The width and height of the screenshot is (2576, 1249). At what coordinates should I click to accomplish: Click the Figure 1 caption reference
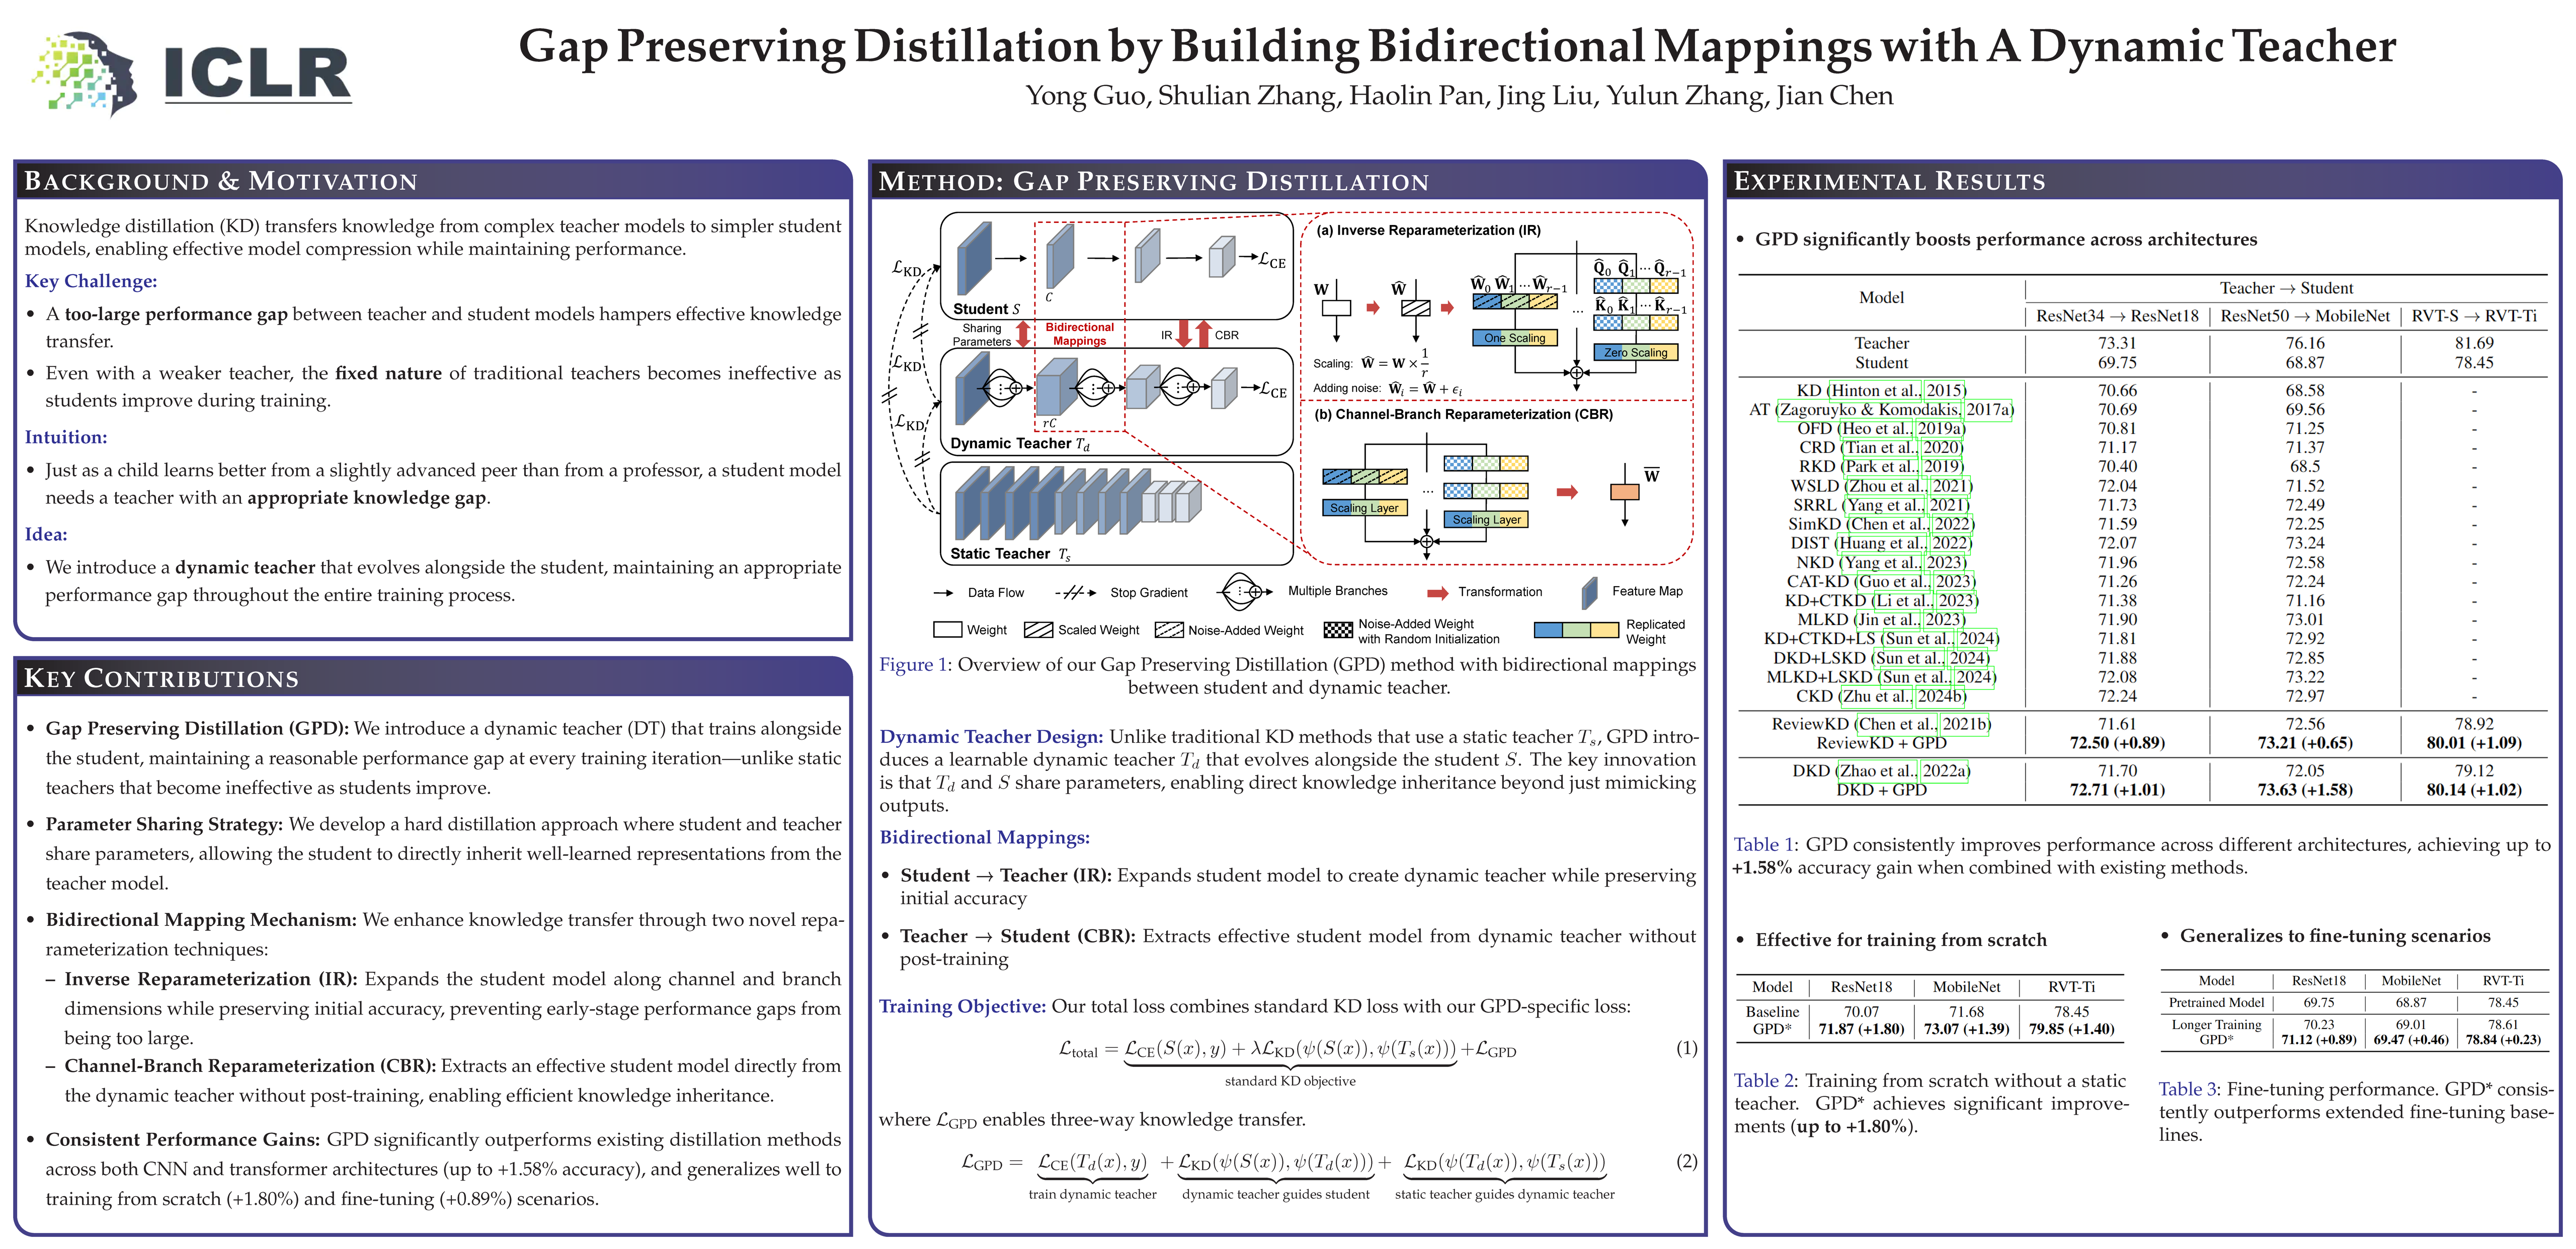pos(914,665)
